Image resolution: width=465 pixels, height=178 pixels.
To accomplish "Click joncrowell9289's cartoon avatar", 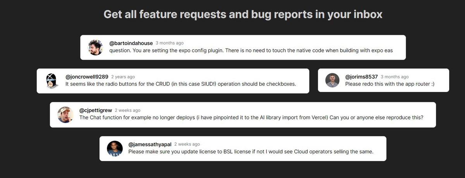I will click(x=52, y=81).
